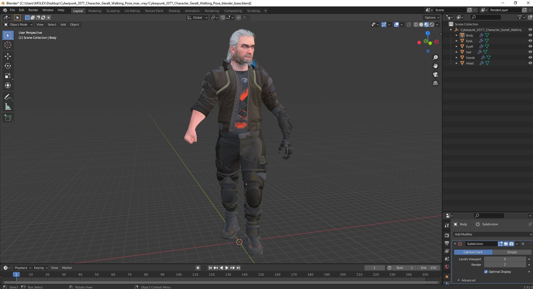Viewport: 533px width, 289px height.
Task: Click the outliner search field
Action: [x=486, y=17]
